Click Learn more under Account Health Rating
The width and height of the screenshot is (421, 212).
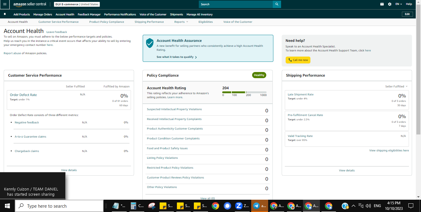click(175, 97)
